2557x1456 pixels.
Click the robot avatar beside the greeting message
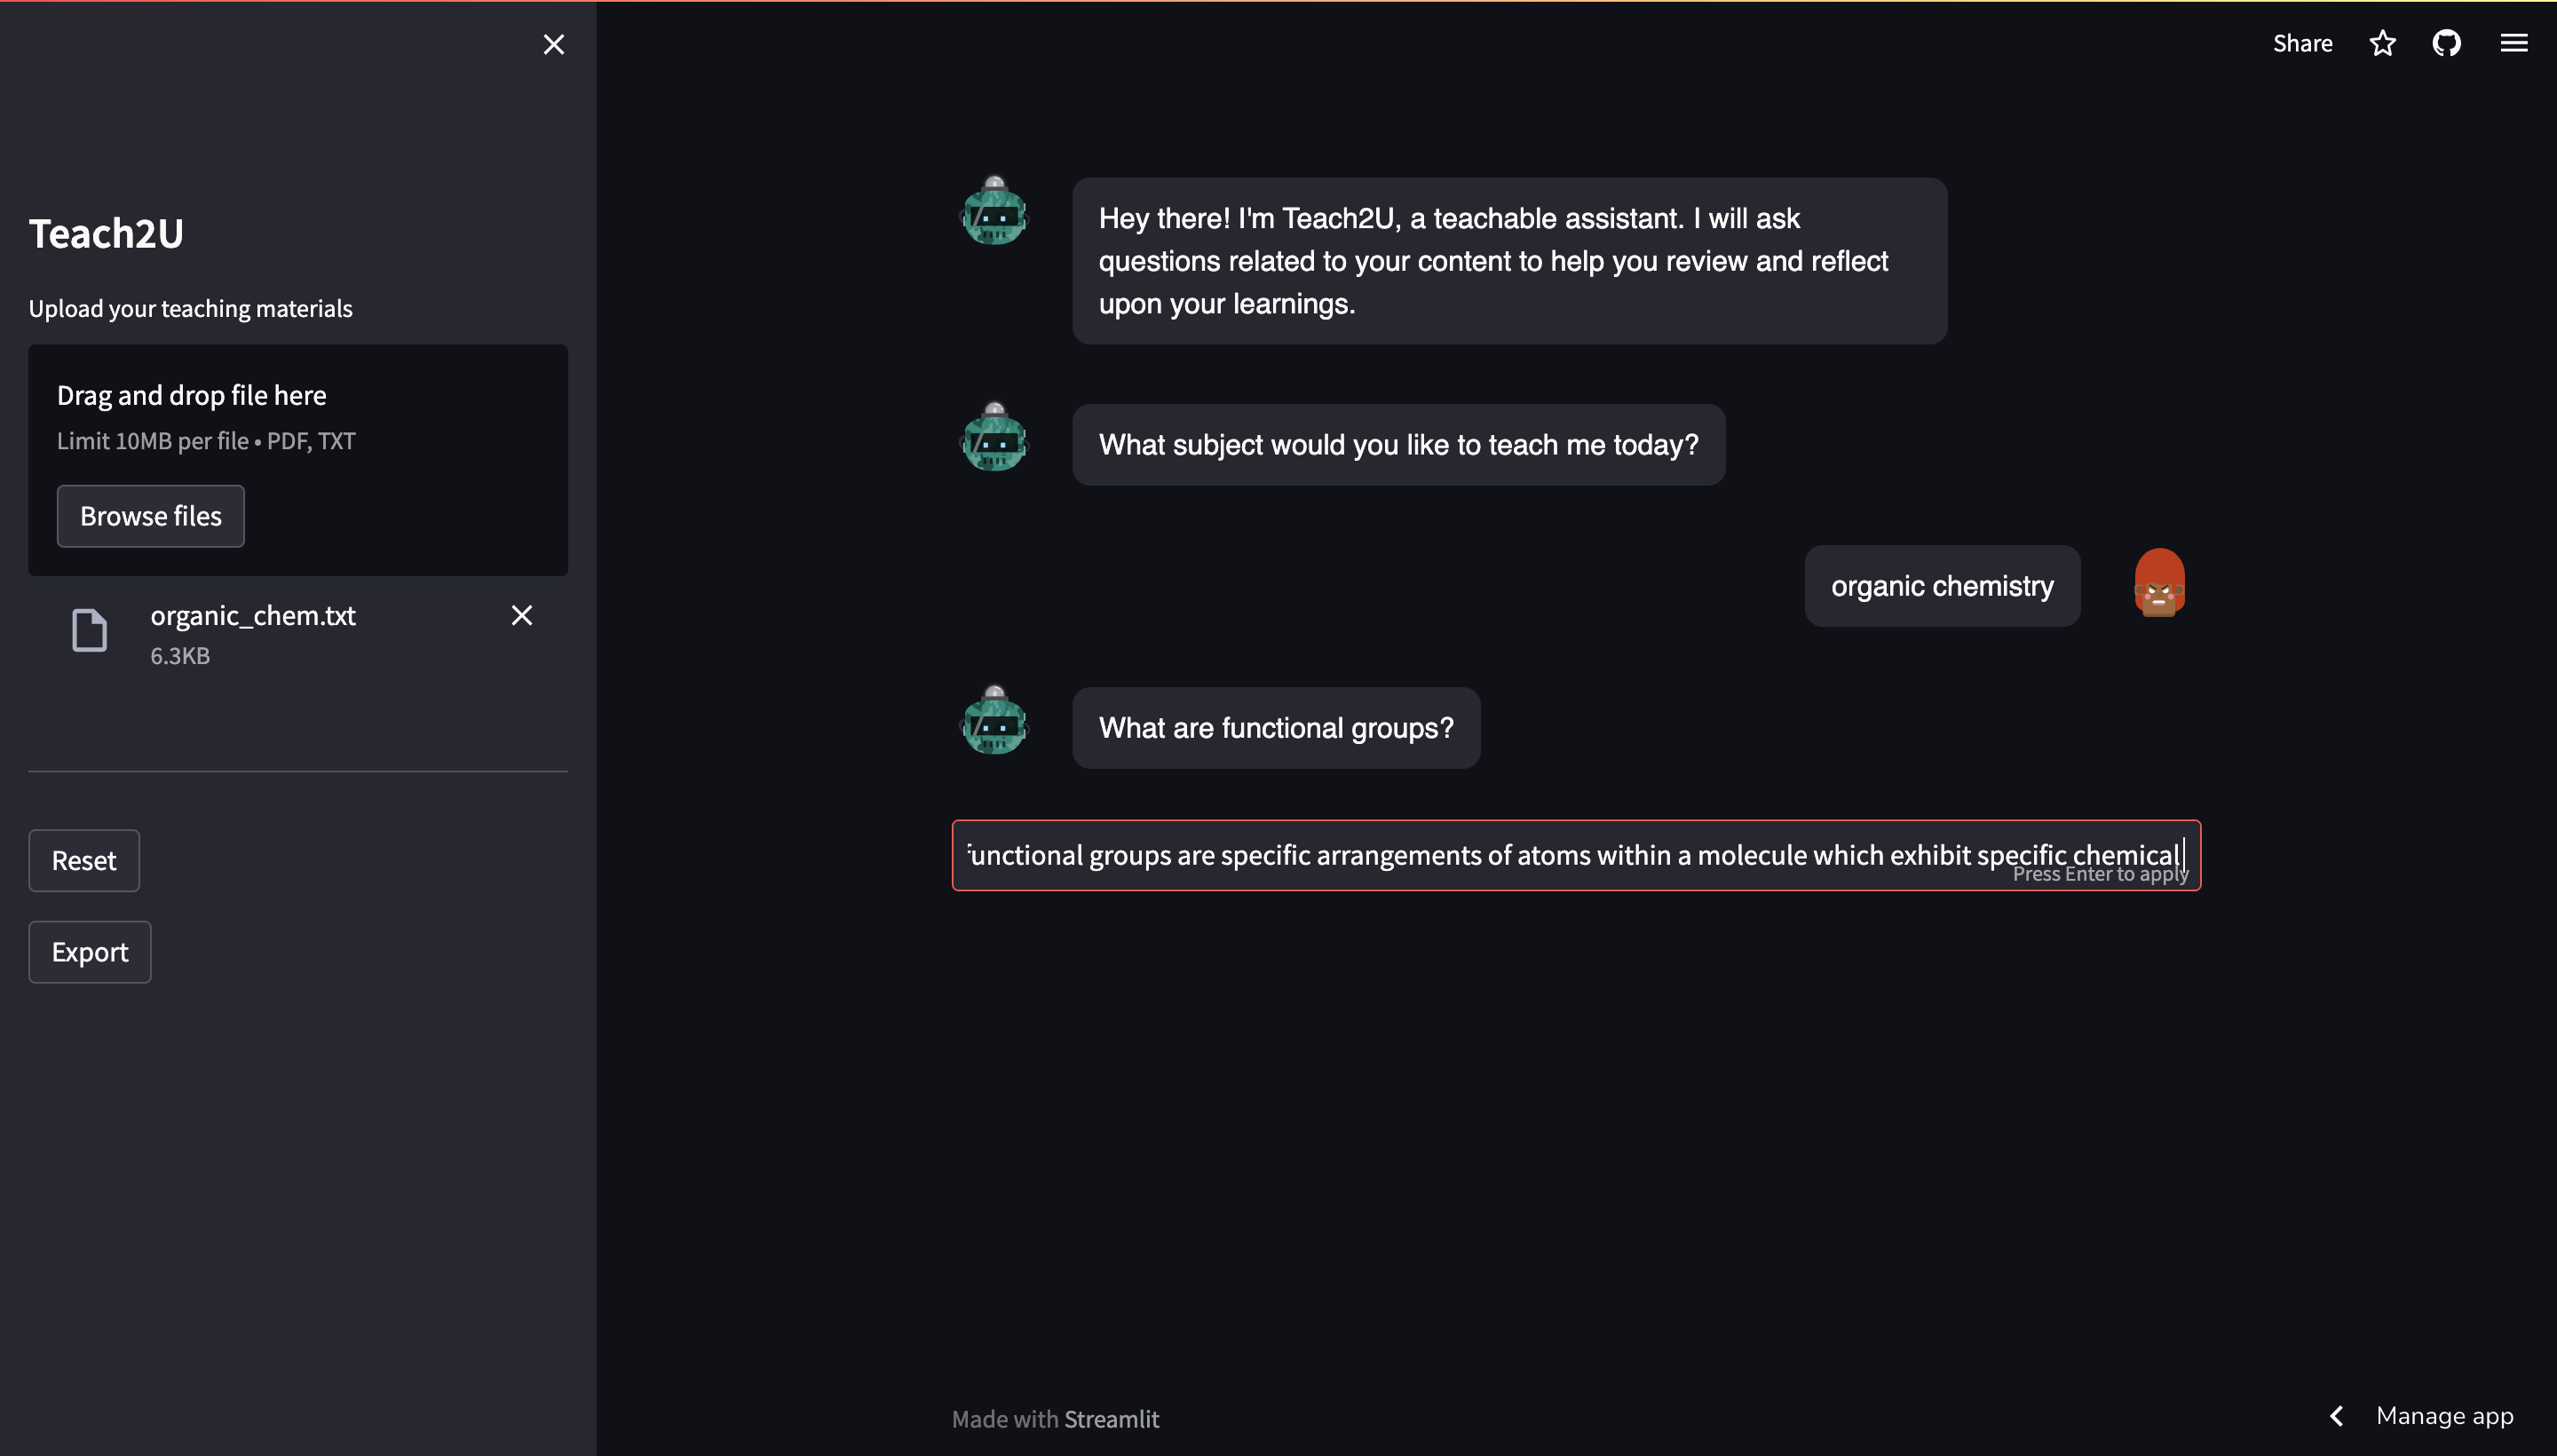click(994, 211)
